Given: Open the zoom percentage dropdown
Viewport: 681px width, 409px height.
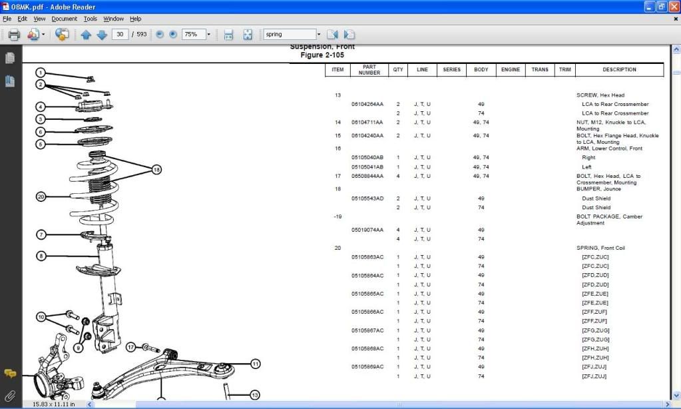Looking at the screenshot, I should [208, 35].
